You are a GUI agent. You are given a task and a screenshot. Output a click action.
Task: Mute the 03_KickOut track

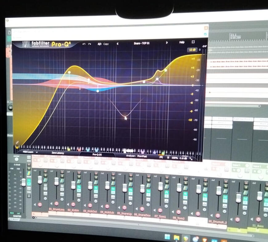tap(96, 173)
